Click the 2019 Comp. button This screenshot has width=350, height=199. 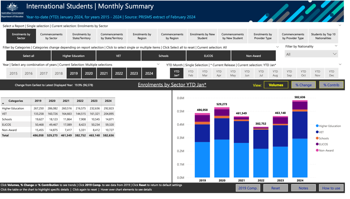coord(248,188)
